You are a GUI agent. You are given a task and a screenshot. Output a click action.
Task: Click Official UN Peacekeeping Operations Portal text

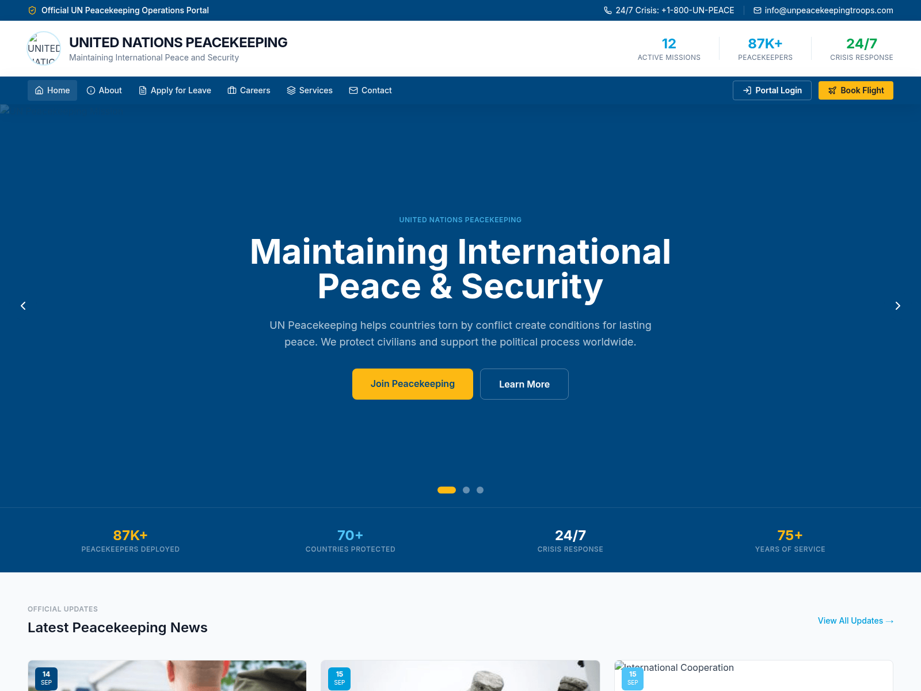coord(125,10)
